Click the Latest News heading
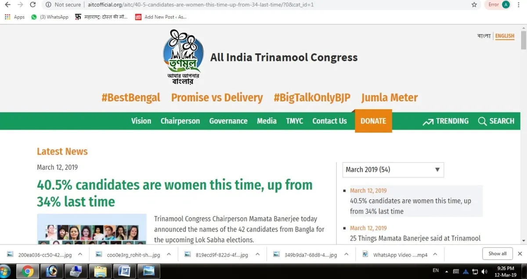This screenshot has width=527, height=279. click(62, 152)
